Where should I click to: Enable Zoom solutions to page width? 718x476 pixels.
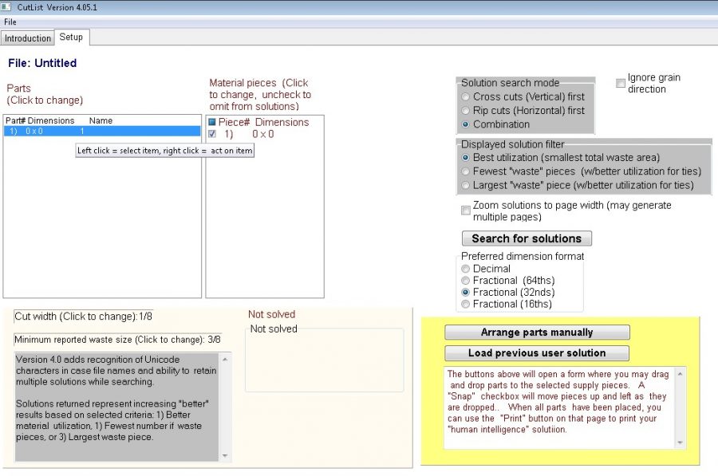(x=466, y=210)
